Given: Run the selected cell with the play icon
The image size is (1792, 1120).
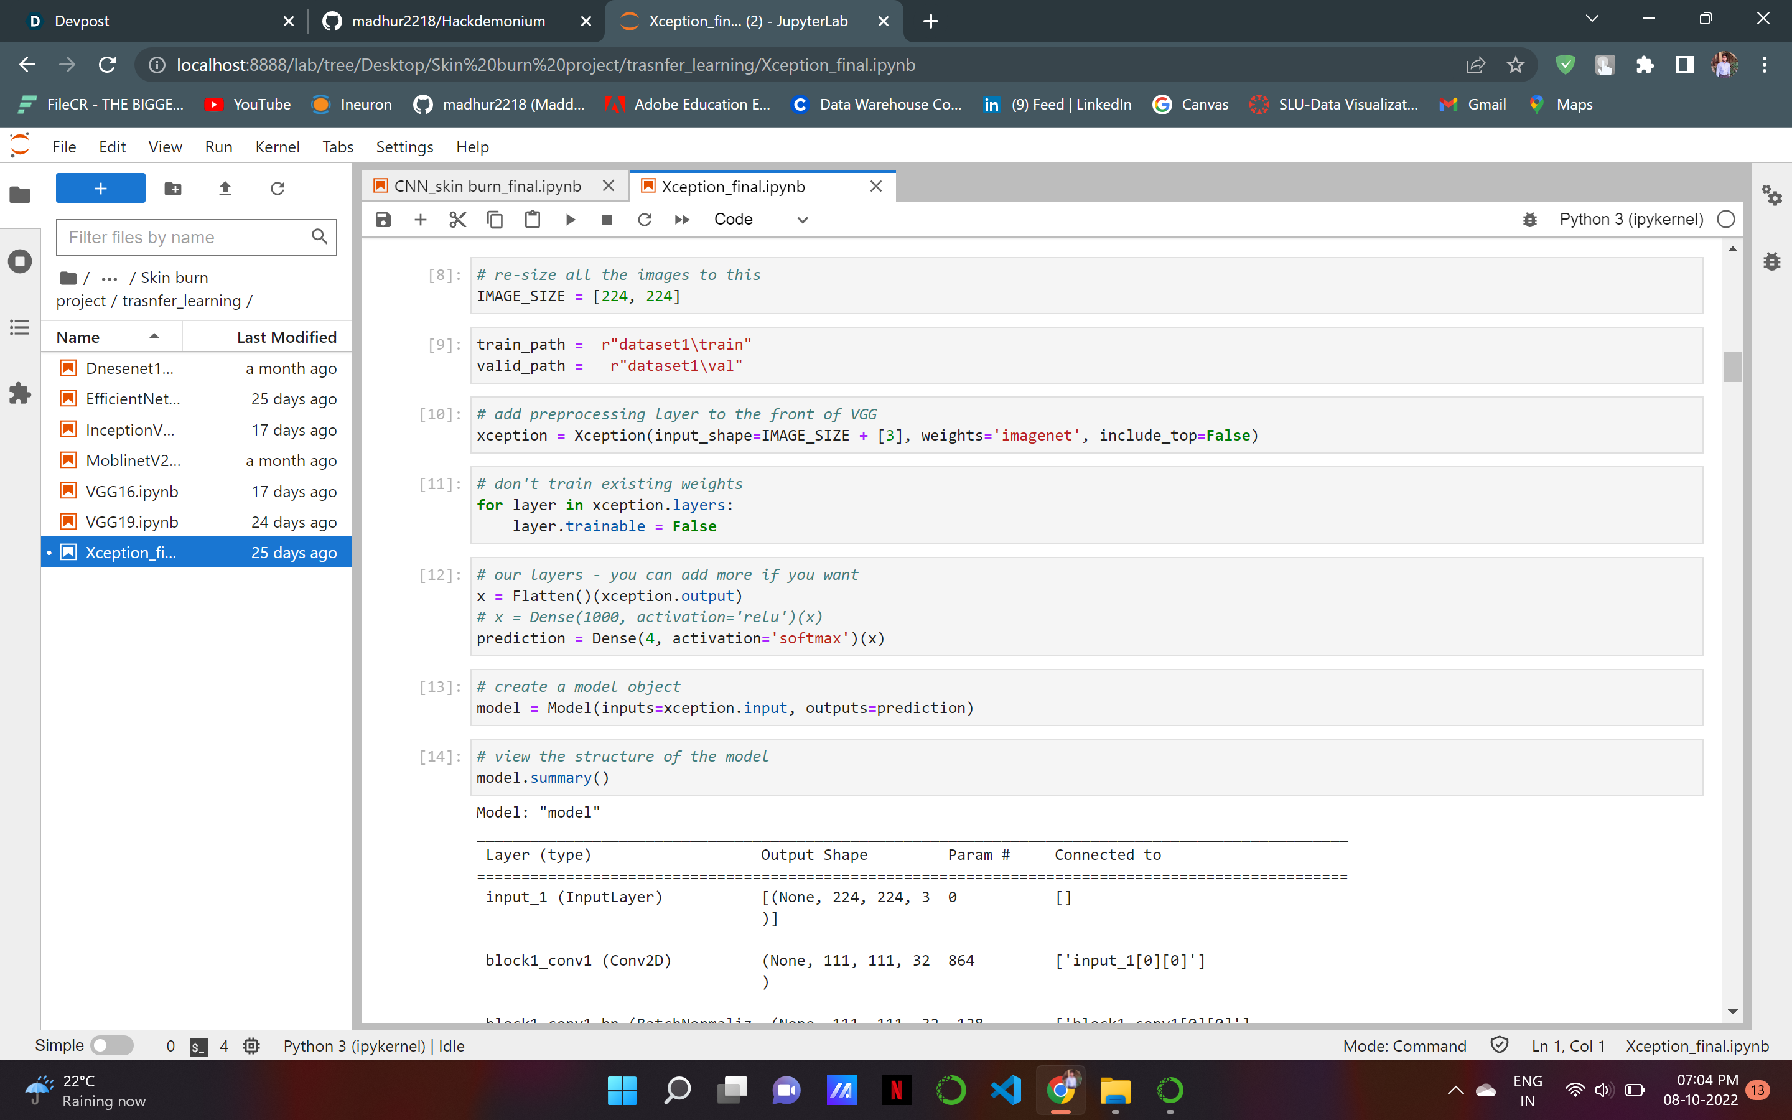Looking at the screenshot, I should pyautogui.click(x=570, y=219).
